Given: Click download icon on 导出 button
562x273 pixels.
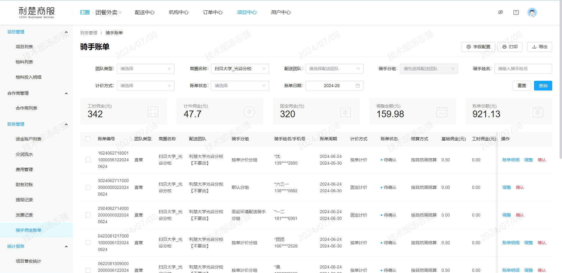Looking at the screenshot, I should click(x=534, y=47).
